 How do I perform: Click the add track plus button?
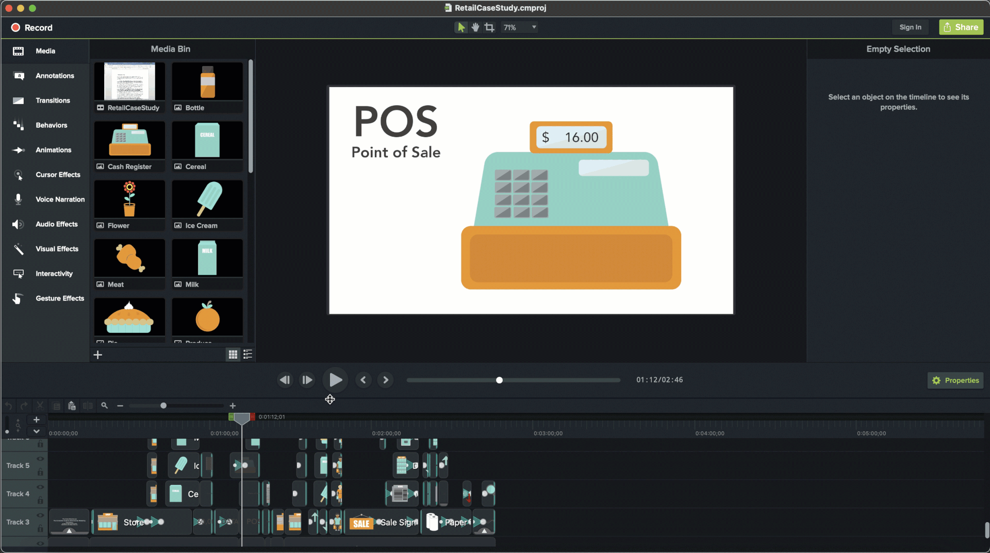click(36, 420)
